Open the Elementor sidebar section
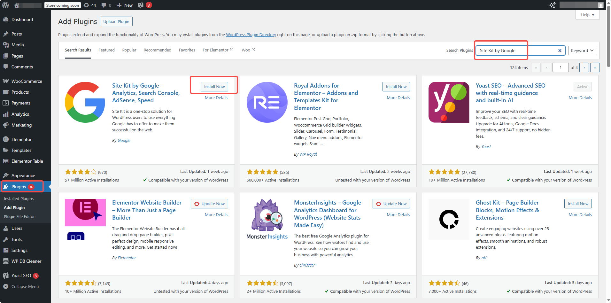This screenshot has height=303, width=611. coord(21,139)
